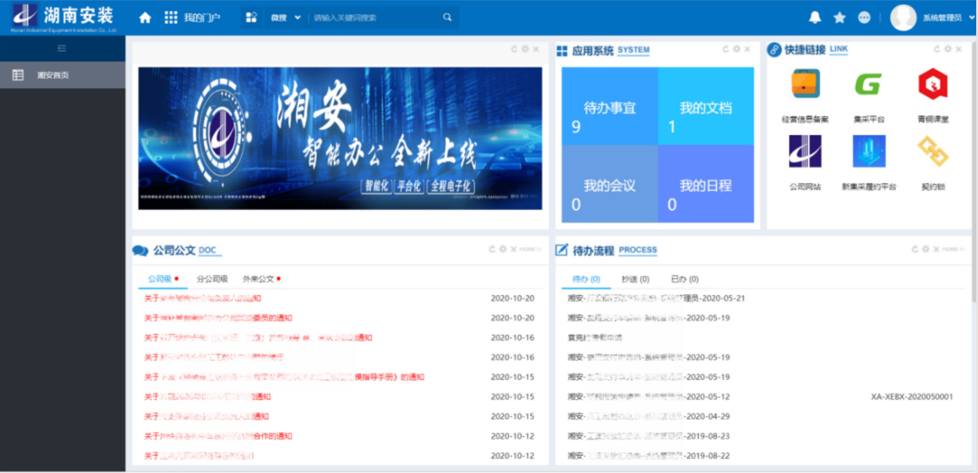Select the 待办 (0) tab
This screenshot has height=473, width=978.
[586, 279]
